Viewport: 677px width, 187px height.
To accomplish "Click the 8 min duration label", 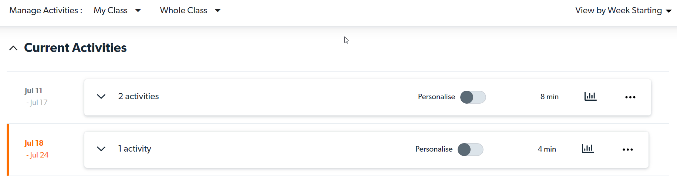I will [549, 97].
